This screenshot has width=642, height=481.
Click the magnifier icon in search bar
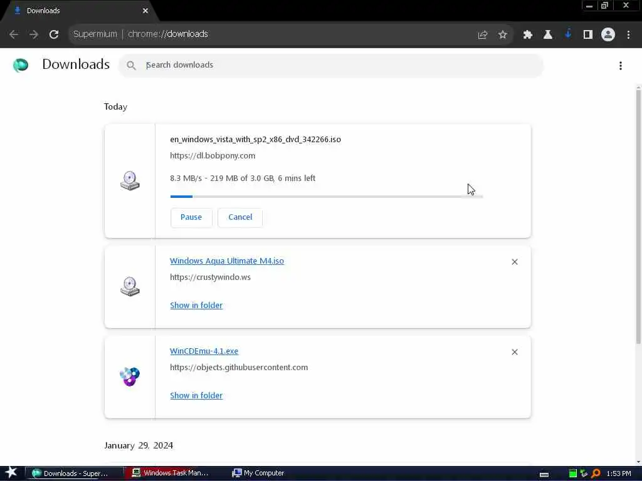pyautogui.click(x=131, y=65)
